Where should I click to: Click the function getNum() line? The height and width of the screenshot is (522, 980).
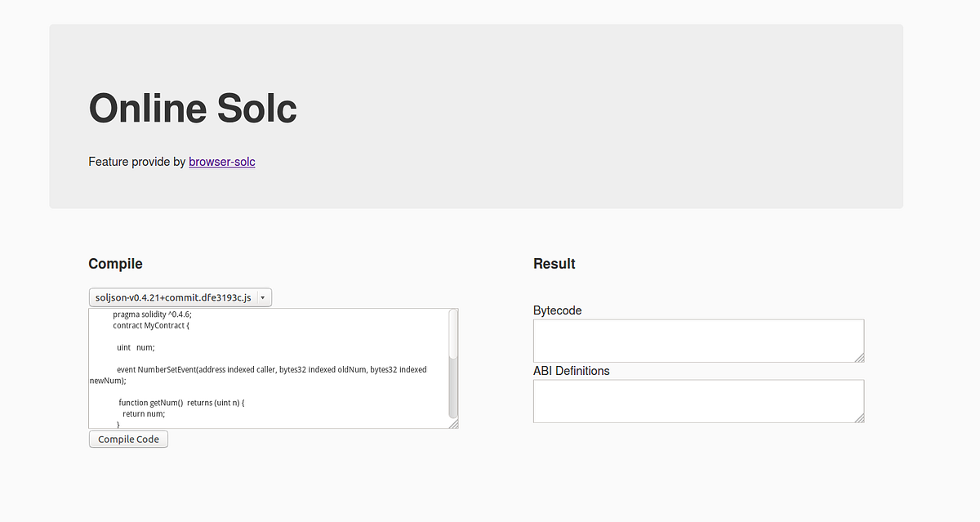tap(181, 402)
